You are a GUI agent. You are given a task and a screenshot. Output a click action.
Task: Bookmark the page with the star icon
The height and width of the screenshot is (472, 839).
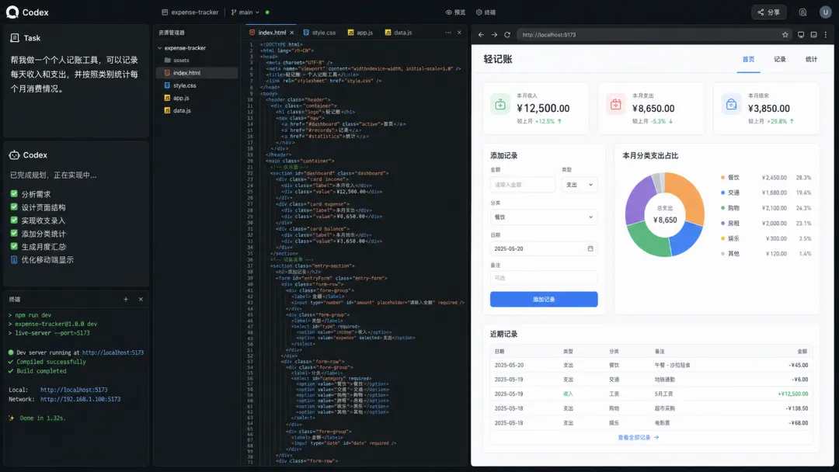785,35
